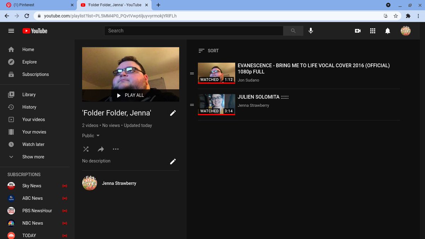Viewport: 425px width, 239px height.
Task: Open the Public privacy dropdown
Action: click(x=91, y=136)
